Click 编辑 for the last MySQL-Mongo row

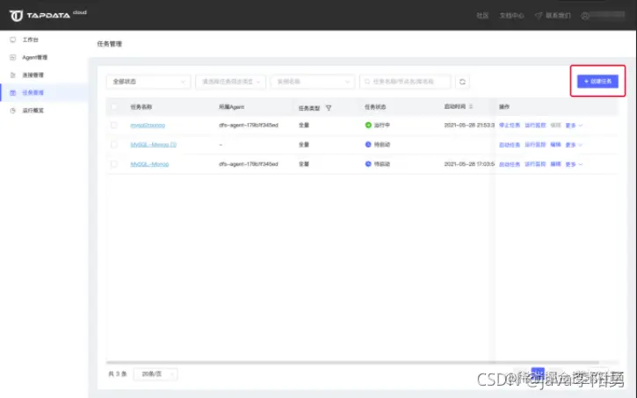pos(555,164)
